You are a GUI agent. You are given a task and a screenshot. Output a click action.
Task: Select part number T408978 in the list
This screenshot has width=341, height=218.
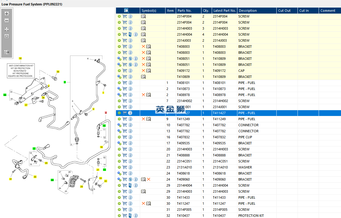pos(183,95)
